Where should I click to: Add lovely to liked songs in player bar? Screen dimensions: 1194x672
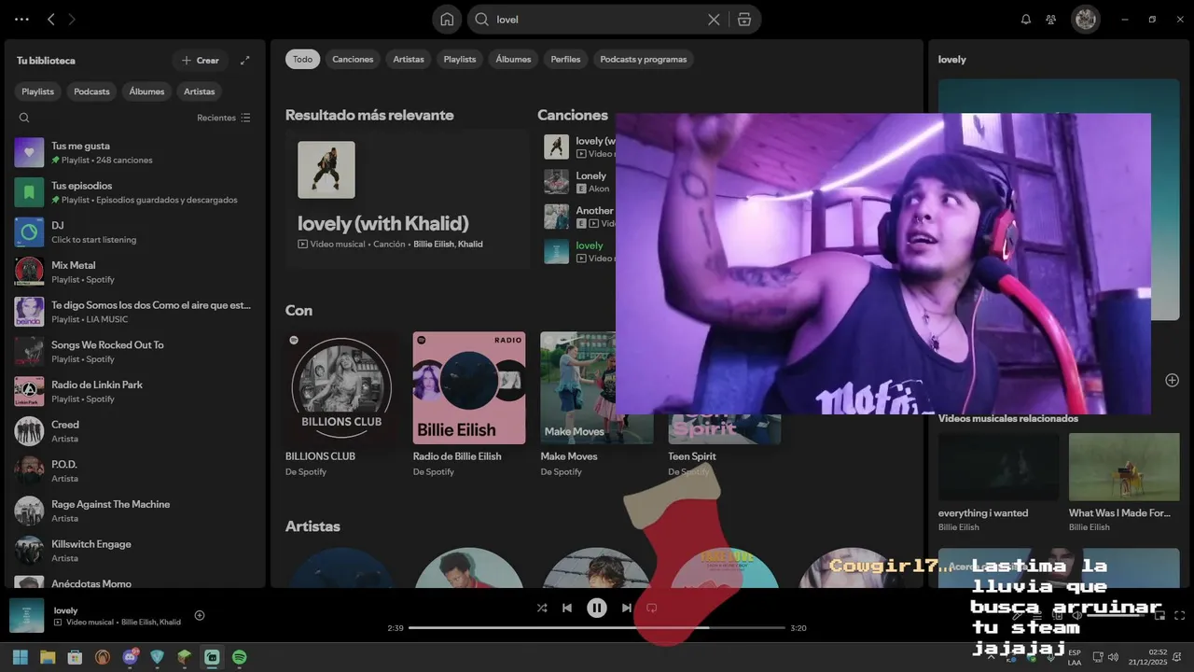point(200,615)
